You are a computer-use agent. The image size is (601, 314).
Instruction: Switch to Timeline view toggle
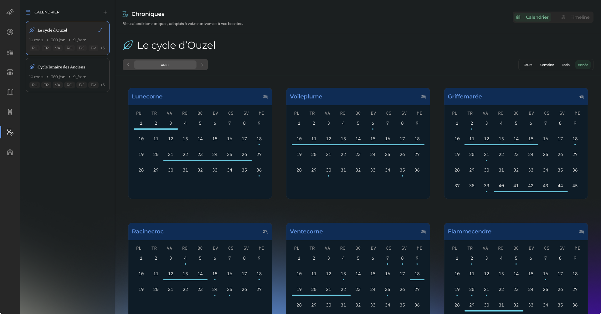tap(575, 17)
